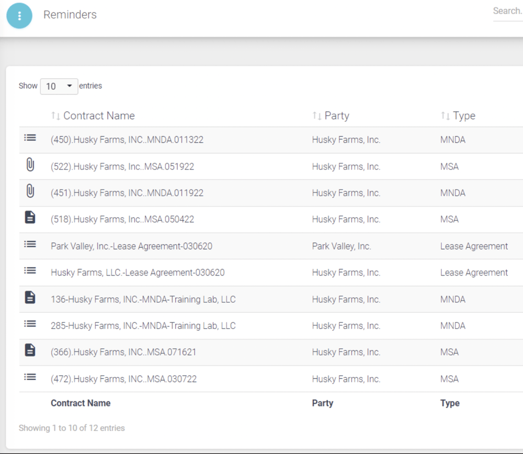Click paperclip icon for (451).Husky Farms MNDA.011922
Image resolution: width=523 pixels, height=454 pixels.
click(30, 191)
